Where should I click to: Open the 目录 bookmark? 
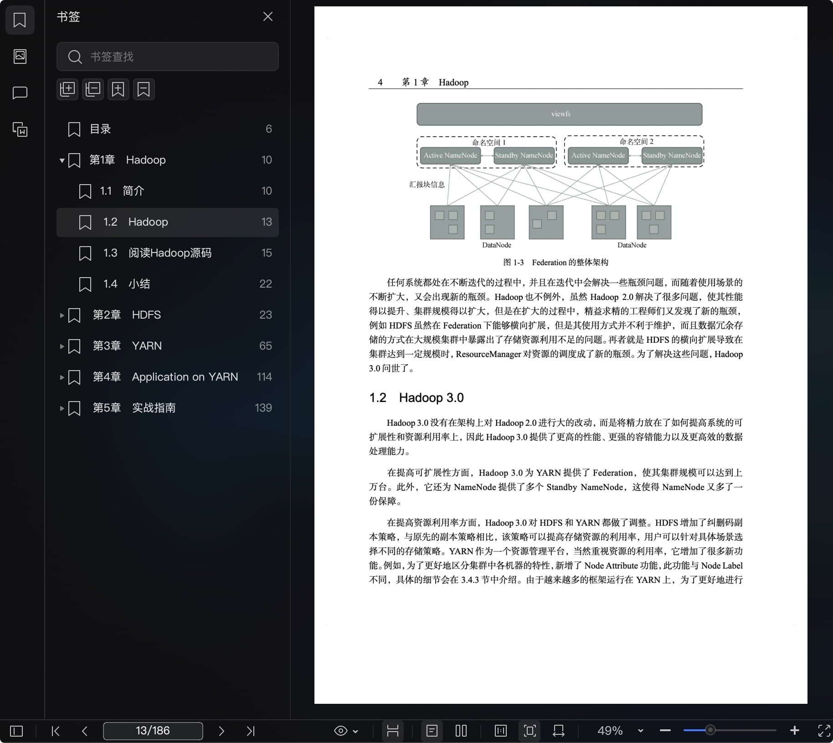pos(168,129)
